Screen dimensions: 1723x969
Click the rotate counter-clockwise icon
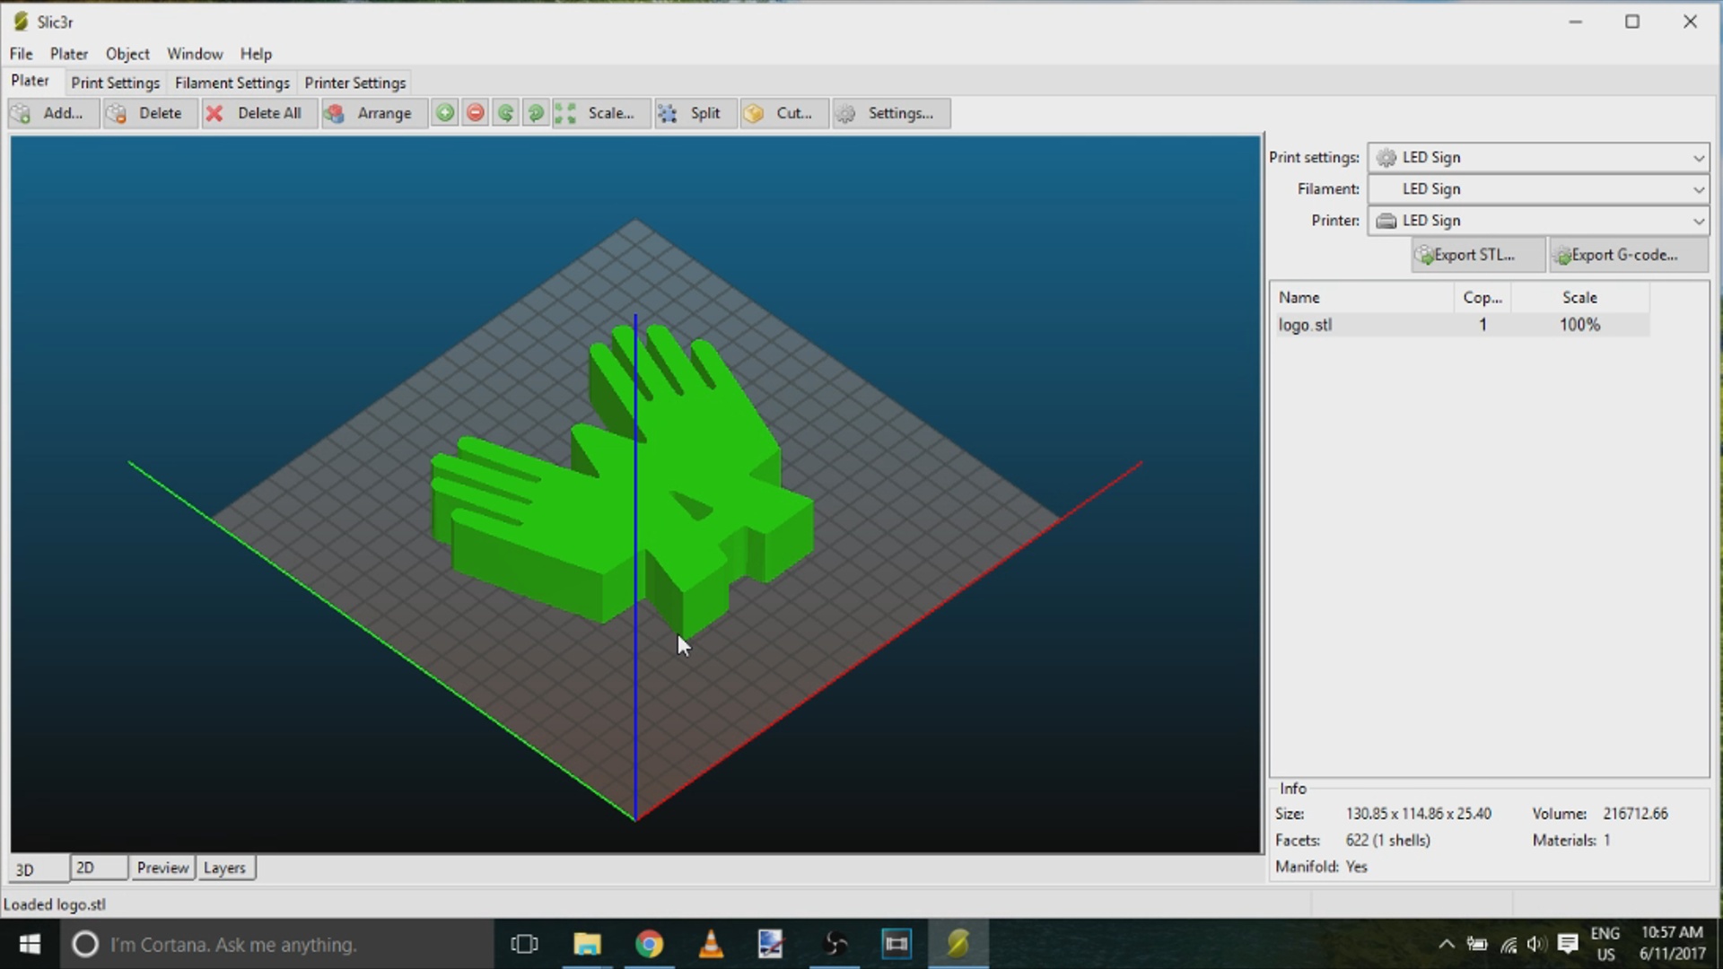pyautogui.click(x=505, y=113)
